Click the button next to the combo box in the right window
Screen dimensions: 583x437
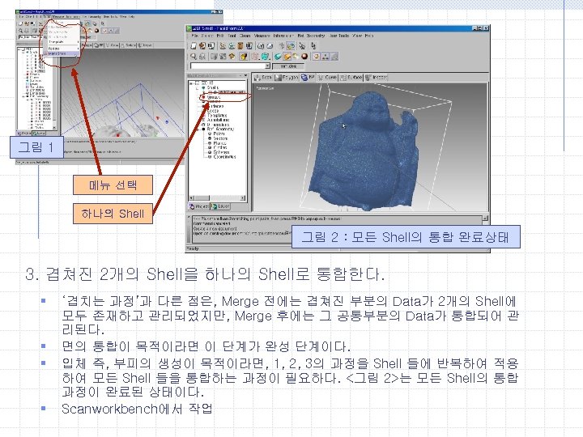(x=288, y=66)
